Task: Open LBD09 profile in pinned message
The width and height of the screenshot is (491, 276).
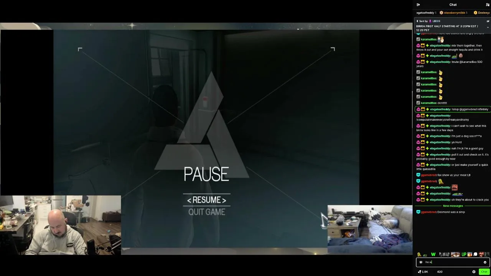Action: [x=436, y=21]
